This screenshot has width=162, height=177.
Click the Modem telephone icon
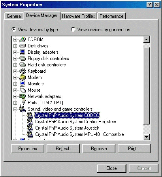pyautogui.click(x=23, y=77)
